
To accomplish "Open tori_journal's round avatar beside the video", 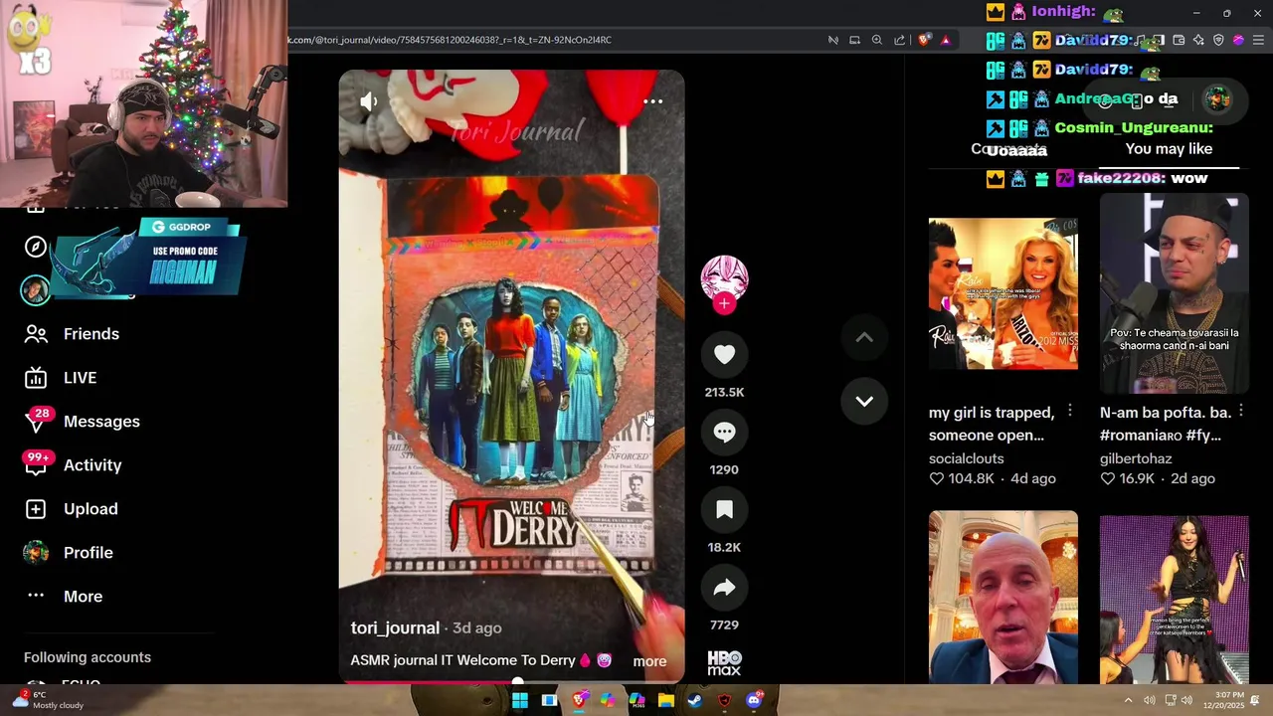I will pos(724,278).
